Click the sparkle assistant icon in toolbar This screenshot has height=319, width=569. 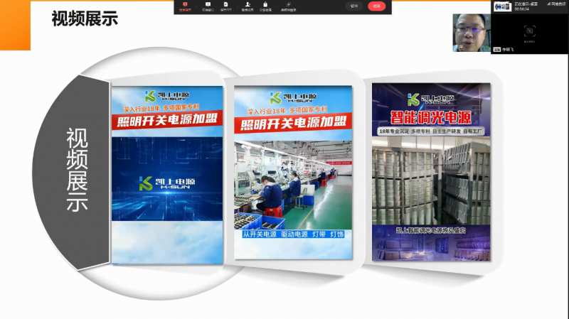click(x=289, y=4)
